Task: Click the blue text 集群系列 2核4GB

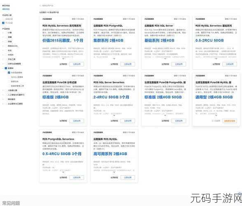Action: [108, 40]
